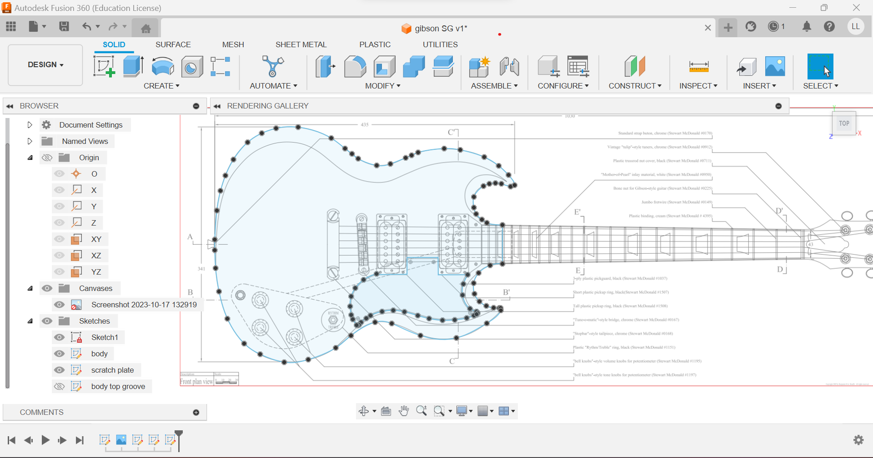Click the Insert Derive icon
Image resolution: width=873 pixels, height=458 pixels.
click(x=746, y=67)
